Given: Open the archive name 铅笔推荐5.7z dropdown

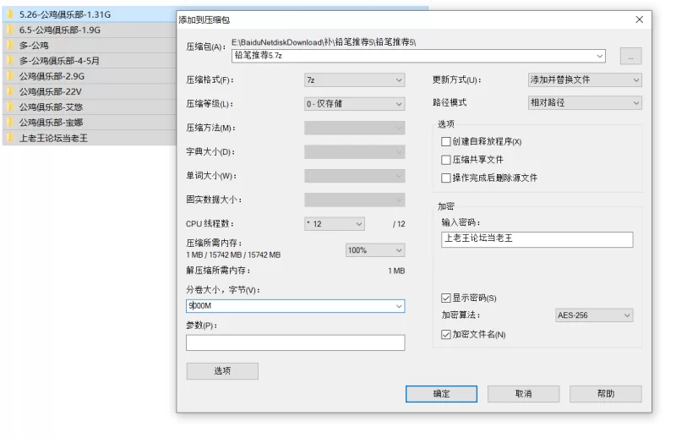Looking at the screenshot, I should point(599,56).
